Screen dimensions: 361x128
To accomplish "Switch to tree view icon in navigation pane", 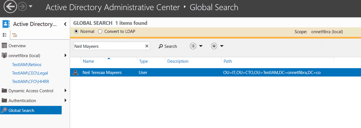I will tap(14, 35).
